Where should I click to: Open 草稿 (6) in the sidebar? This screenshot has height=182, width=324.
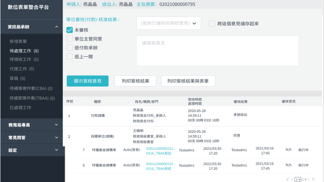[17, 78]
